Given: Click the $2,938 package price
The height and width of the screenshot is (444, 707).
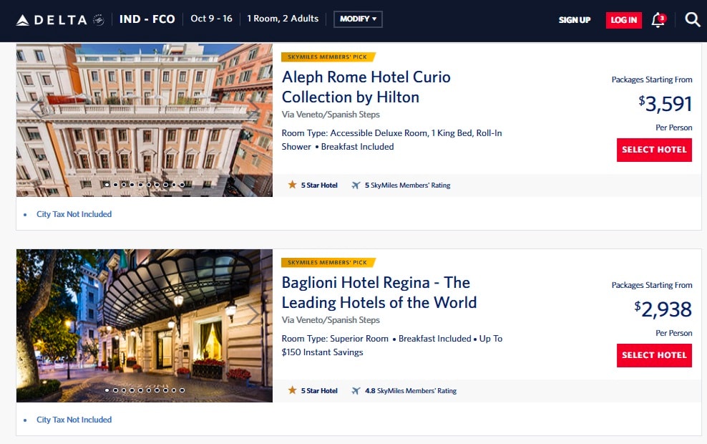Looking at the screenshot, I should tap(663, 309).
